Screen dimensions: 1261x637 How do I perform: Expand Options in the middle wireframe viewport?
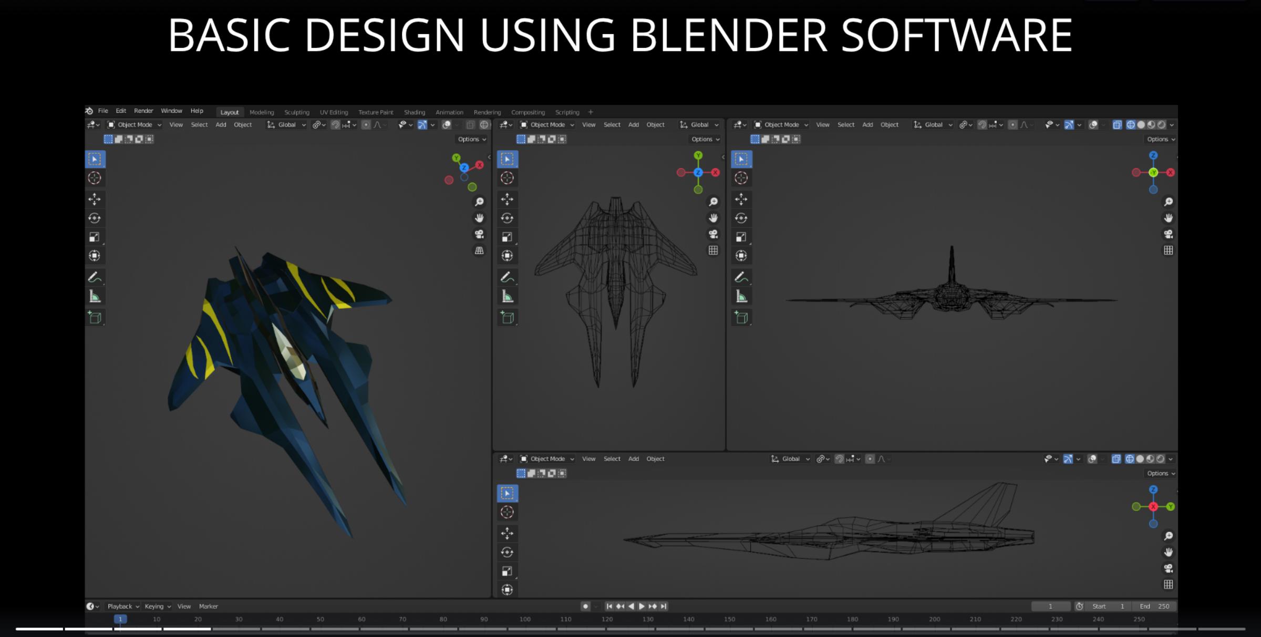706,139
